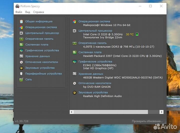This screenshot has width=180, height=133.
Task: Click the 30 °C temperature reading
Action: tap(130, 34)
